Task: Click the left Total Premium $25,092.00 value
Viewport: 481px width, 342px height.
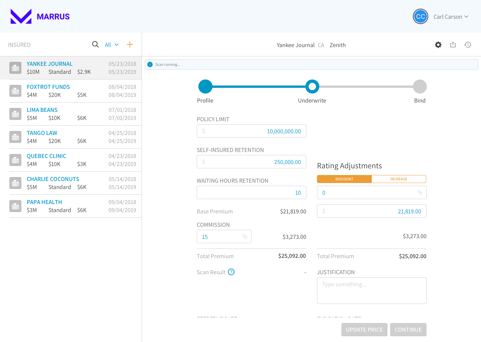Action: (292, 256)
